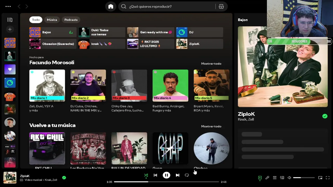Skip to previous track
The height and width of the screenshot is (187, 333).
coord(155,175)
